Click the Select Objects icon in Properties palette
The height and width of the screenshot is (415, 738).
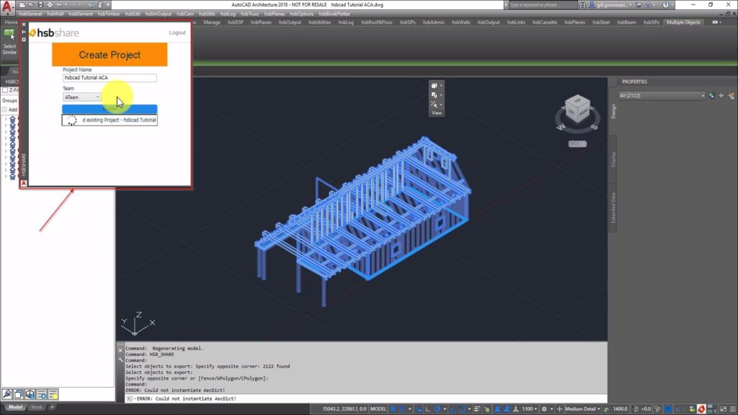click(721, 96)
